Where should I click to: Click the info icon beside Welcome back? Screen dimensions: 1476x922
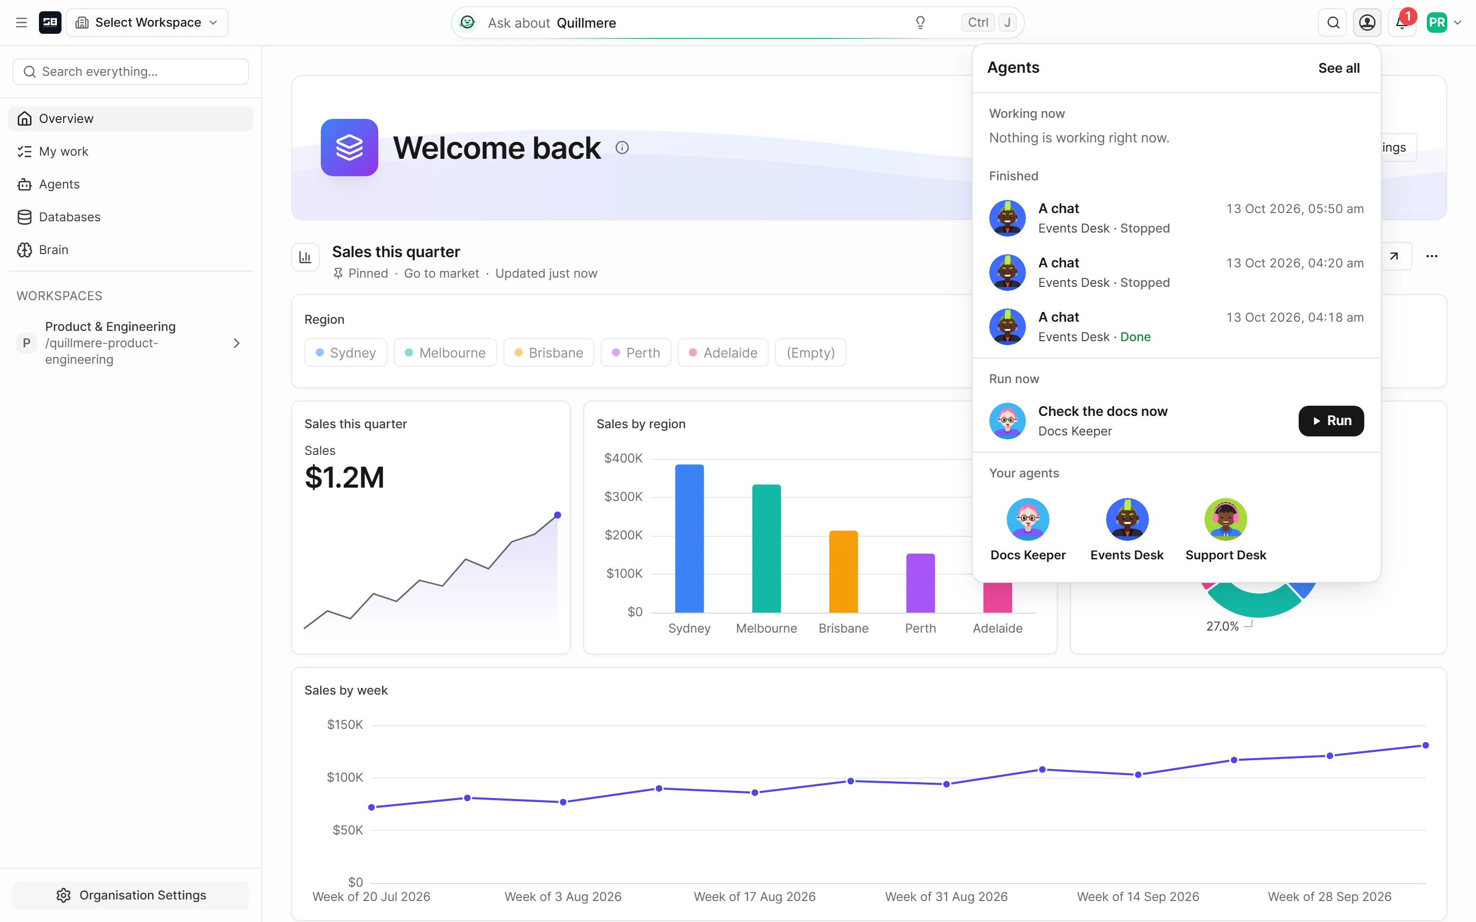[x=622, y=148]
